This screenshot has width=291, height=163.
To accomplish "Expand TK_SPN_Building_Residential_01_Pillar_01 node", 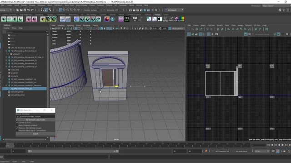I will (6, 58).
